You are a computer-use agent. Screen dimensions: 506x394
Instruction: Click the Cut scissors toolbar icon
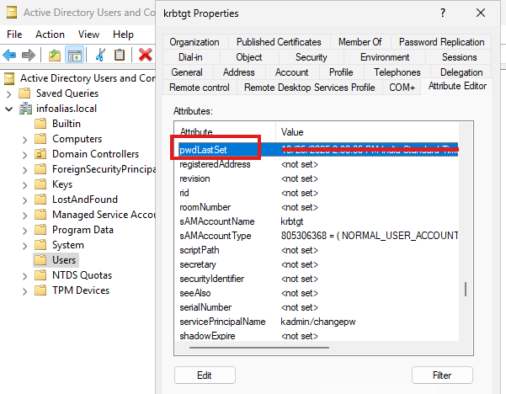[100, 55]
